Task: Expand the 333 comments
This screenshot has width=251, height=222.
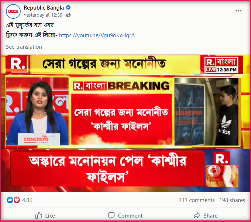Action: (197, 200)
